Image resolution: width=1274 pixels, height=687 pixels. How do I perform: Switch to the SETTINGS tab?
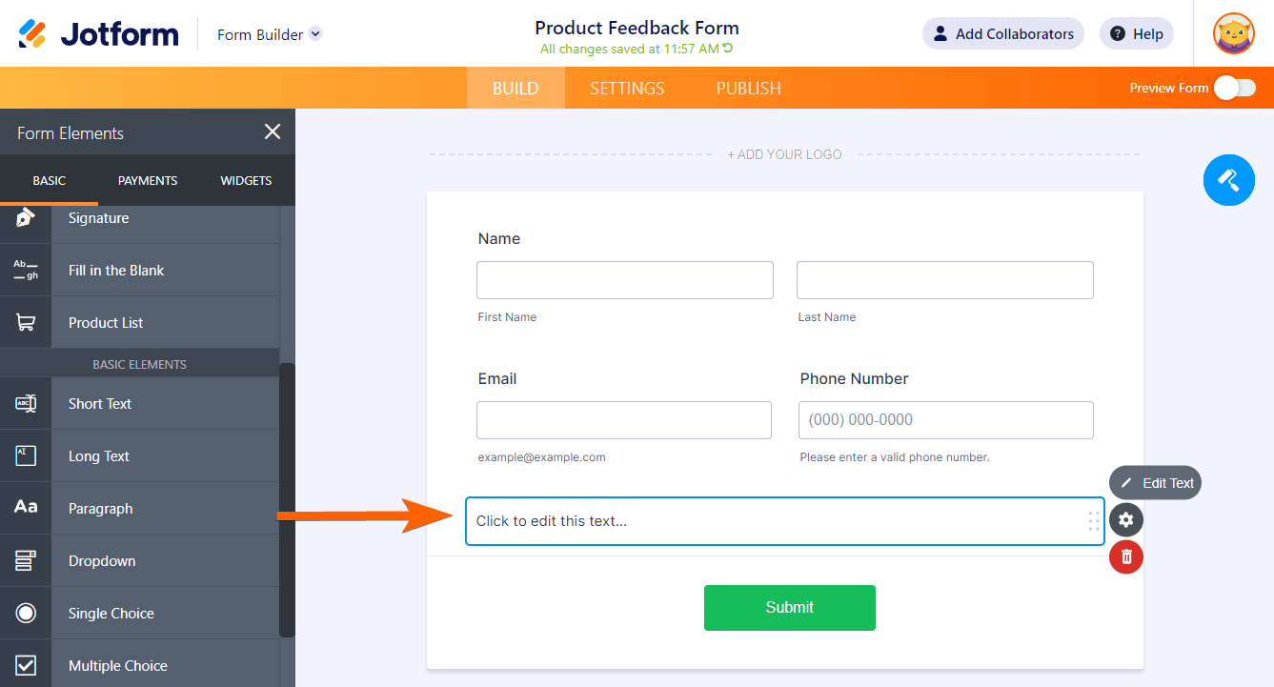point(627,88)
